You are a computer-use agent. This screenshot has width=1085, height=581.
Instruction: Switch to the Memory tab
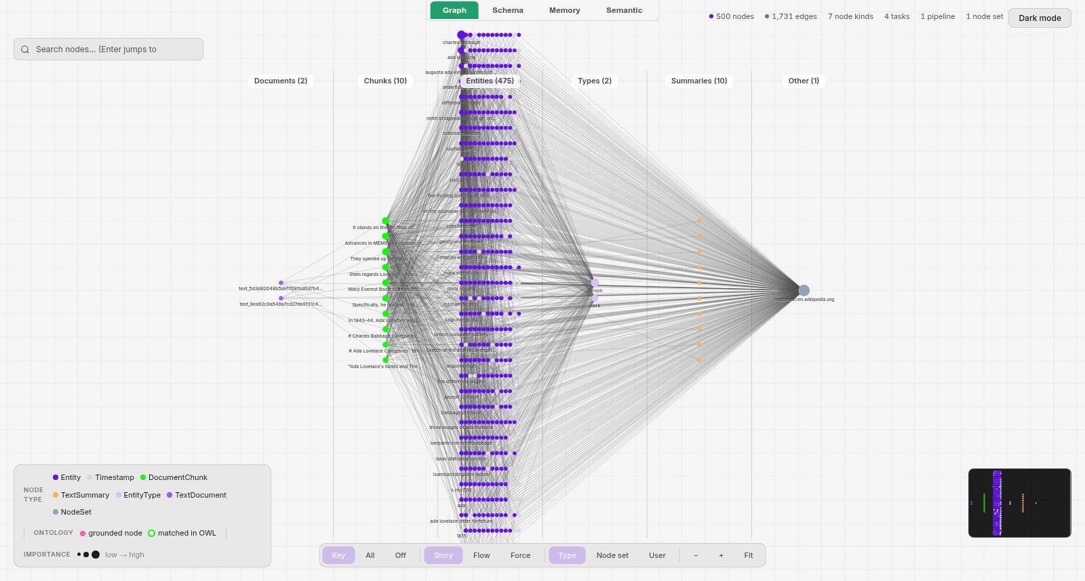pos(565,10)
